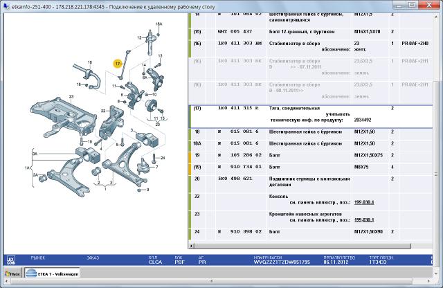Open the Пуск start button
This screenshot has width=443, height=288.
[x=12, y=273]
